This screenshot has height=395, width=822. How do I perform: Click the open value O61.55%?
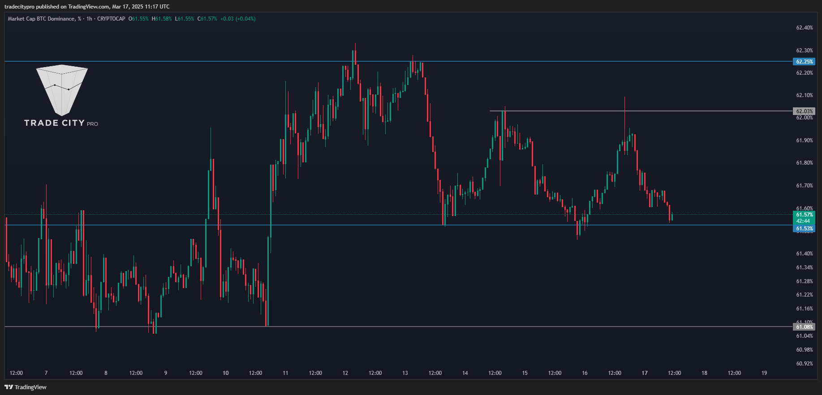point(138,19)
